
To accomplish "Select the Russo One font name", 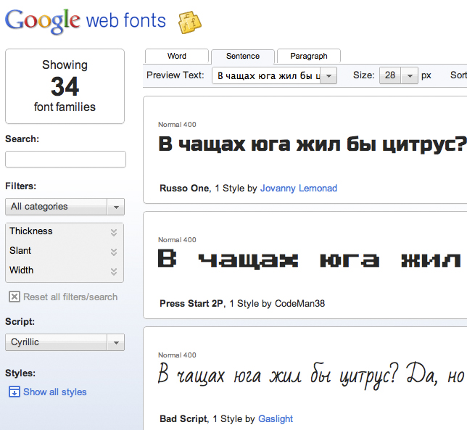I will [x=184, y=189].
